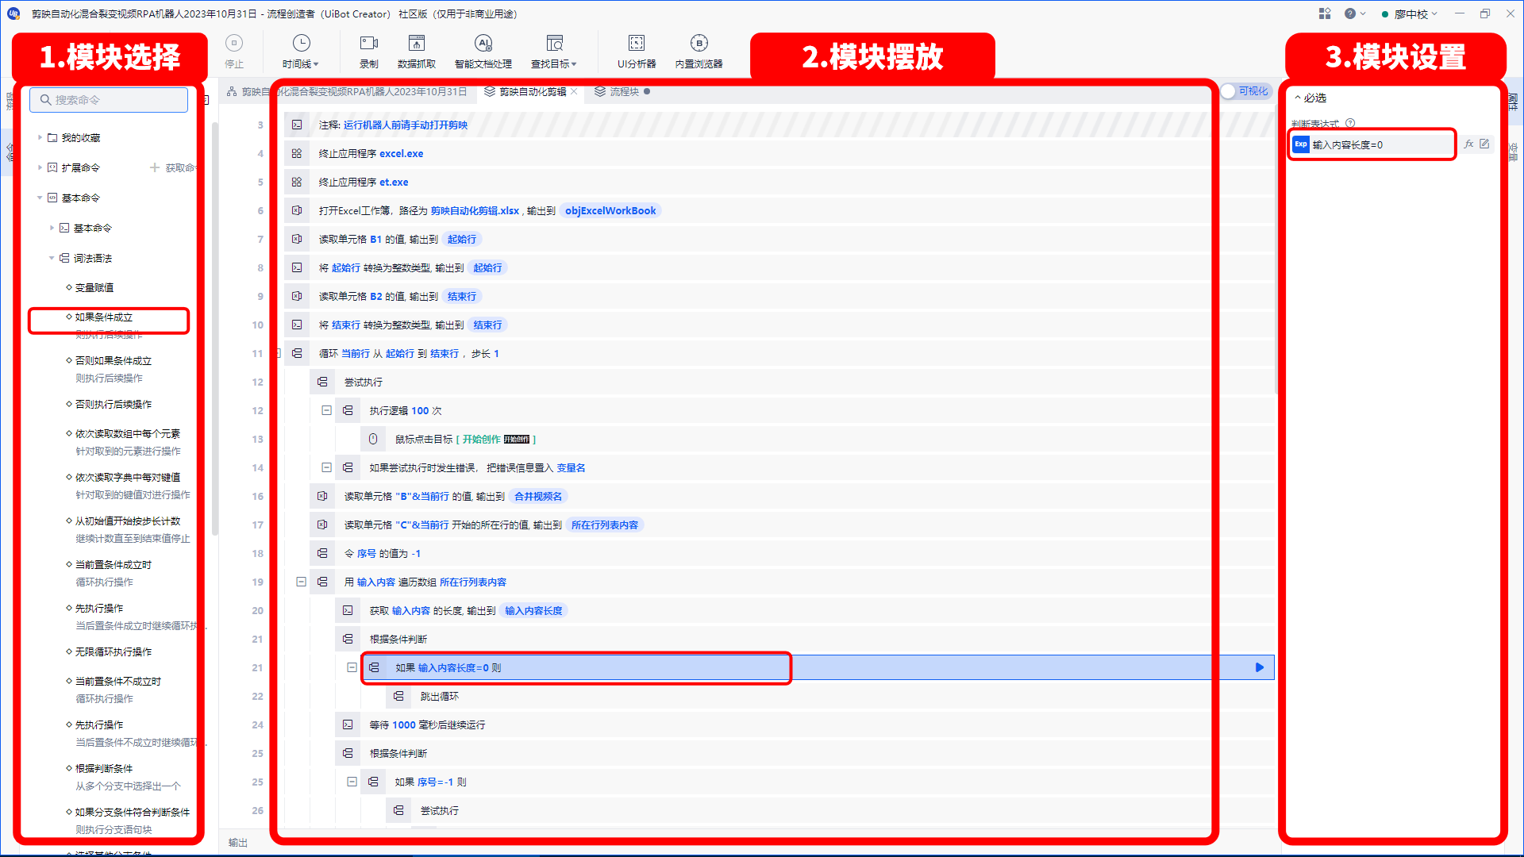The width and height of the screenshot is (1524, 857).
Task: Expand the 我的收藏 tree node
Action: (40, 137)
